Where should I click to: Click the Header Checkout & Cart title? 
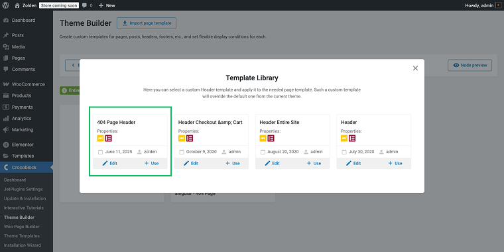click(210, 123)
